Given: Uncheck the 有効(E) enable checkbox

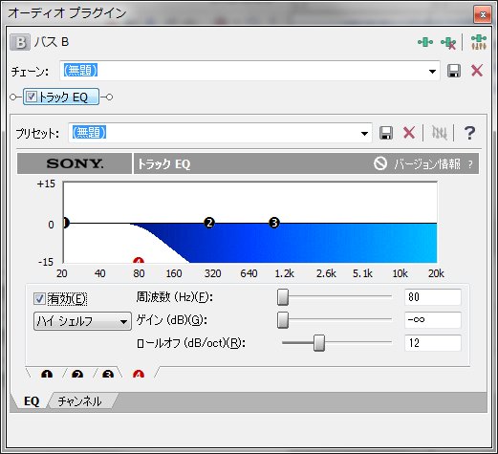Looking at the screenshot, I should 39,299.
